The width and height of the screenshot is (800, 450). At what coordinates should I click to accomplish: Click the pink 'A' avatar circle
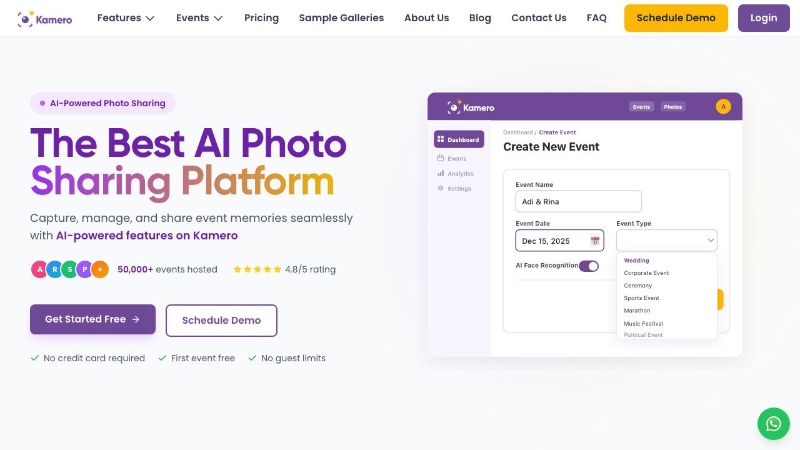[x=39, y=269]
